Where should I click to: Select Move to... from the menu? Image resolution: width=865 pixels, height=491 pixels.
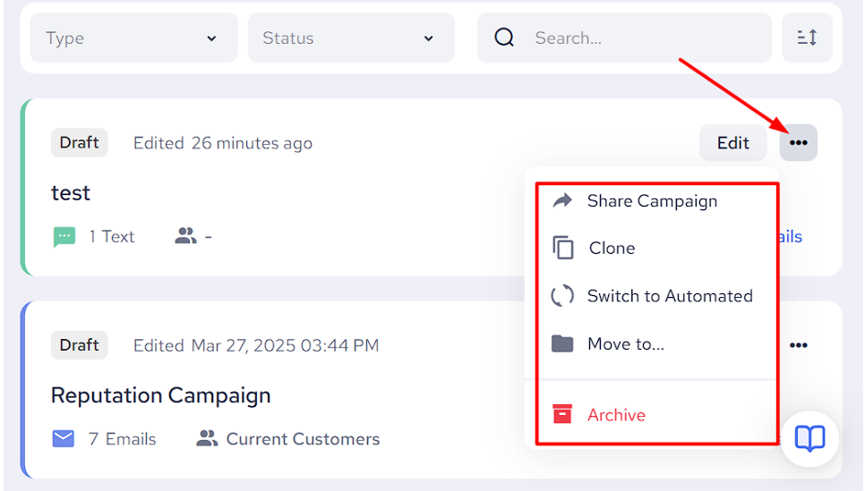[625, 344]
